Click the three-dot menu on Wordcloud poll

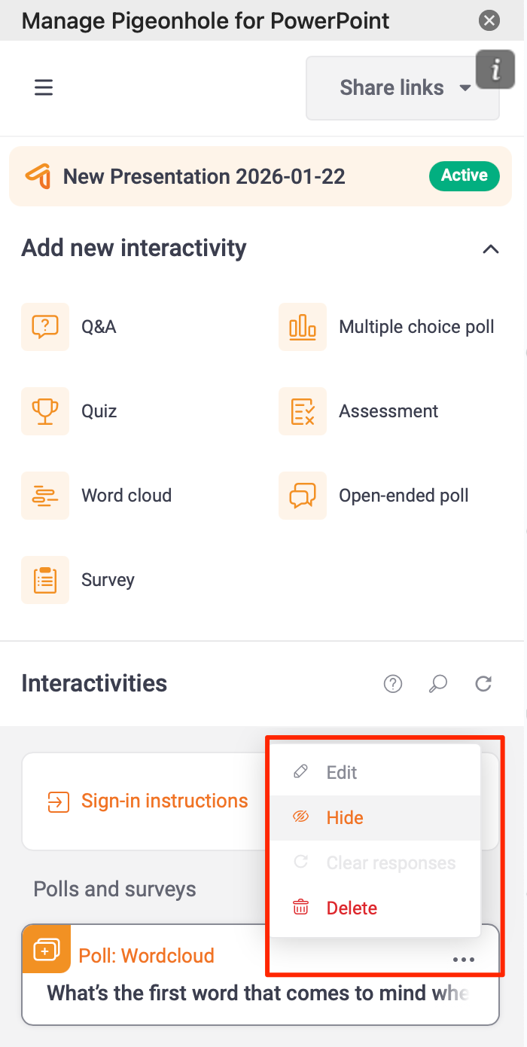[464, 960]
